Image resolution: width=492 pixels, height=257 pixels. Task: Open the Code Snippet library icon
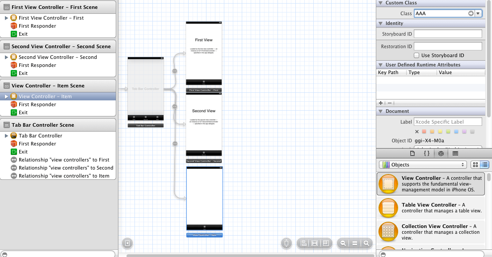click(x=427, y=153)
